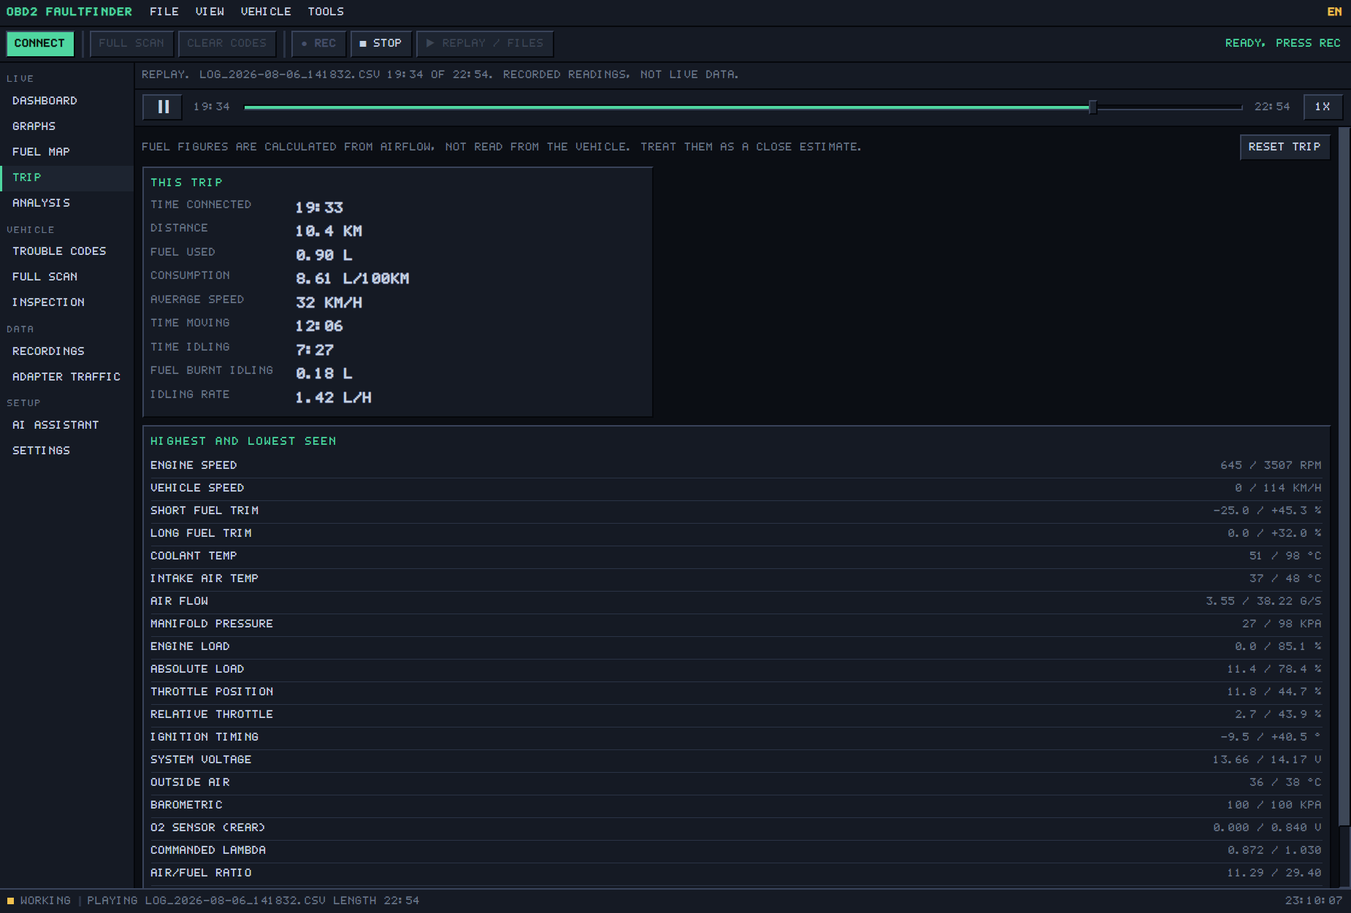Screen dimensions: 1351x913
Task: Change playback speed using 1X button
Action: (1323, 107)
